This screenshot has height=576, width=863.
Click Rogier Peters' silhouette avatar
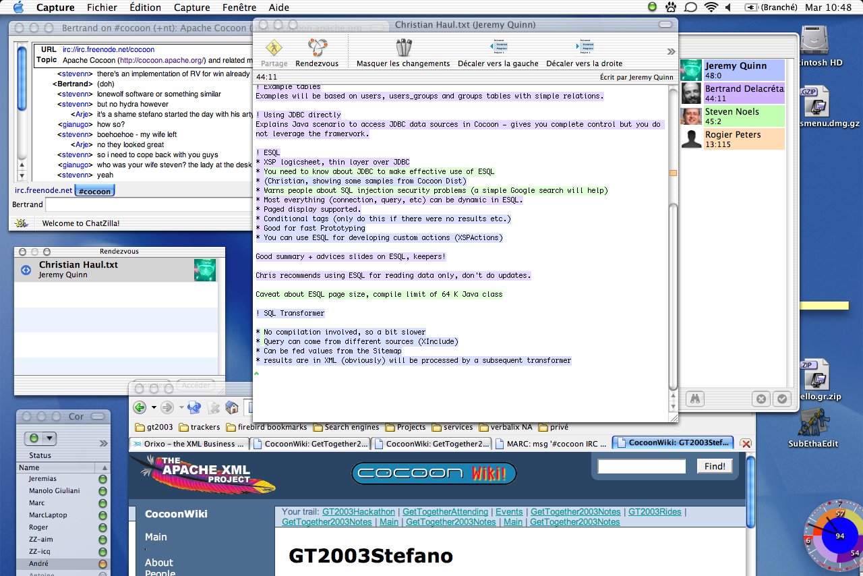[691, 139]
